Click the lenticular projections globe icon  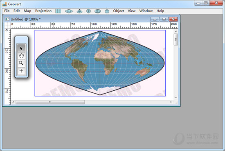point(98,11)
